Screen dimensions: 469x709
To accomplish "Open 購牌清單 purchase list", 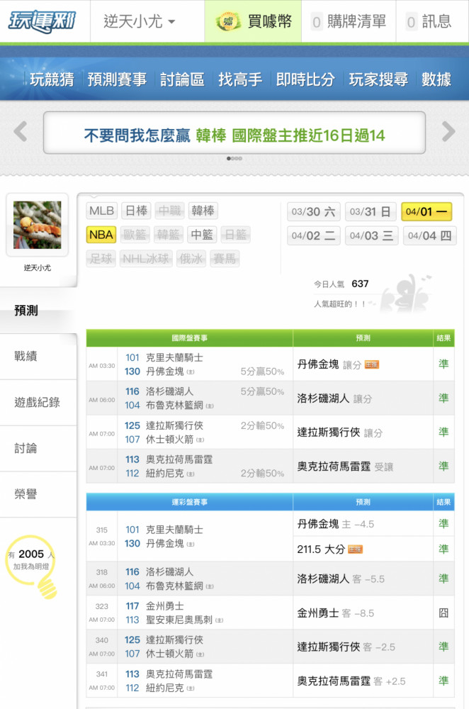I will 349,21.
